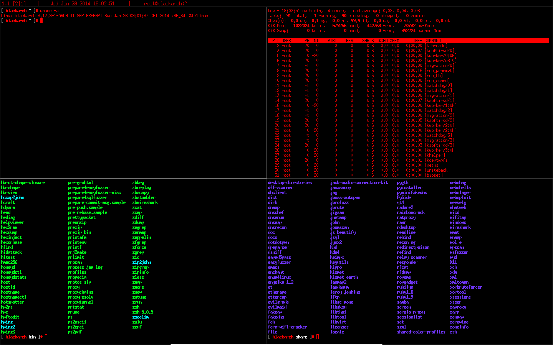This screenshot has width=553, height=345.
Task: Select the kismet tool entry
Action: pyautogui.click(x=337, y=272)
